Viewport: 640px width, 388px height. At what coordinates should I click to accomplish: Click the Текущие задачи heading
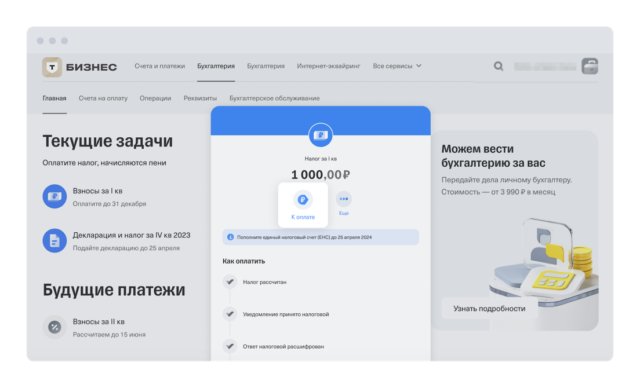(108, 141)
